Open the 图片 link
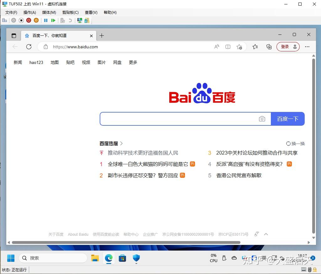Image resolution: width=321 pixels, height=274 pixels. 102,62
